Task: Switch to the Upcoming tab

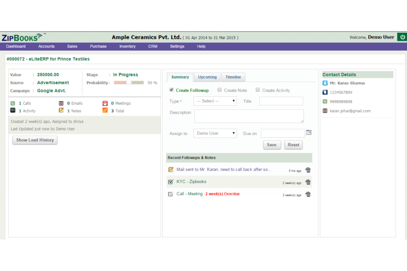Action: [207, 77]
